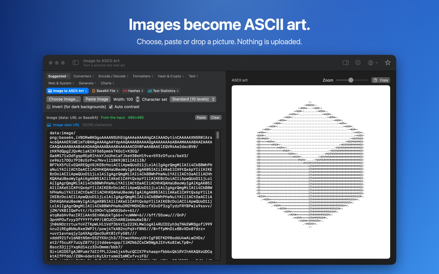Switch to the Charts category
Screen dimensions: 439x274
click(107, 83)
